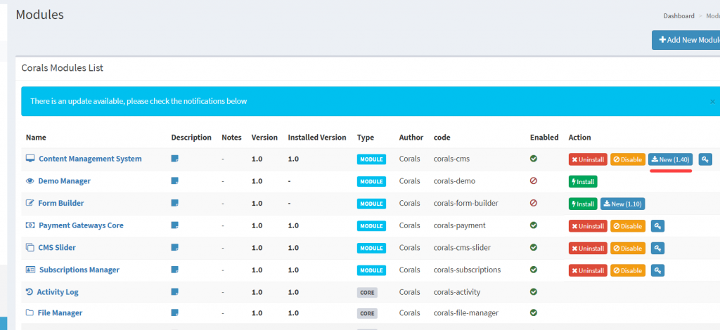Image resolution: width=720 pixels, height=330 pixels.
Task: Click CORE type badge for corals-file-manager
Action: (367, 313)
